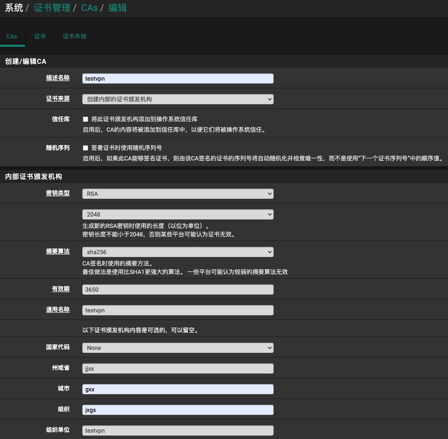The height and width of the screenshot is (439, 448).
Task: Click the 描述名称 input field
Action: (178, 79)
